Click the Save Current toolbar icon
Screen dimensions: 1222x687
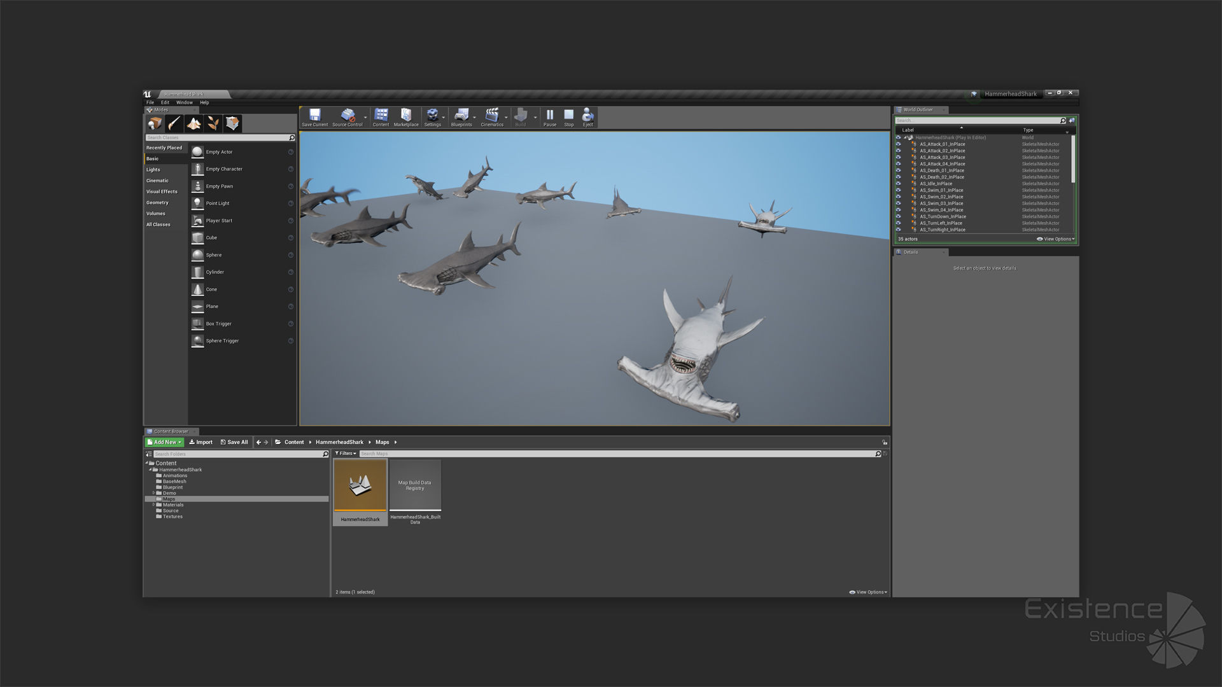[314, 116]
